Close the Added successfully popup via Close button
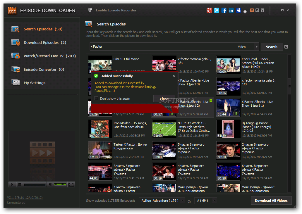The height and width of the screenshot is (214, 302). click(x=164, y=99)
